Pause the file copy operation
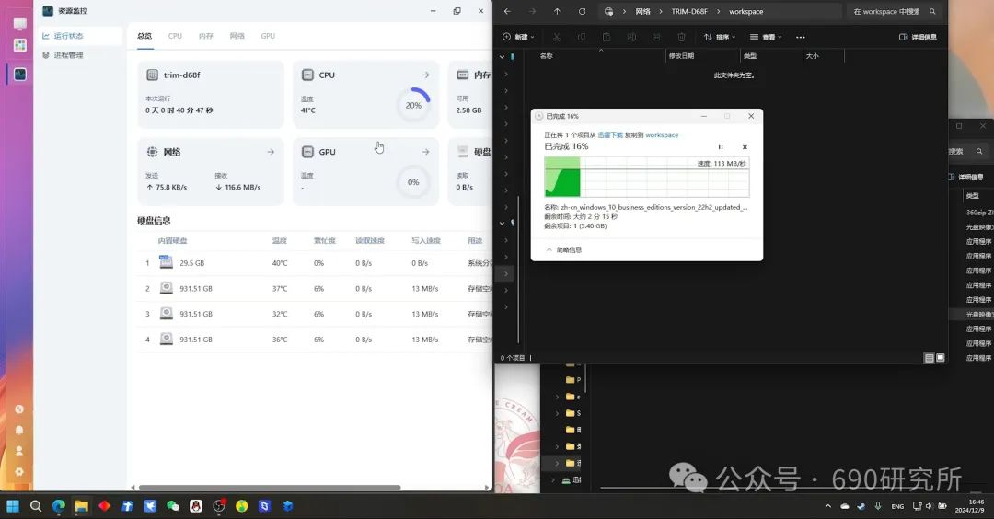The image size is (994, 519). click(x=720, y=147)
